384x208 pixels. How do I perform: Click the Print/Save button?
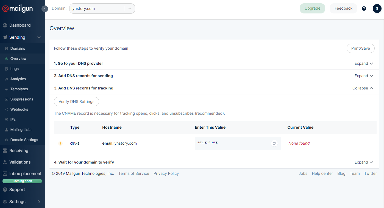(x=360, y=48)
